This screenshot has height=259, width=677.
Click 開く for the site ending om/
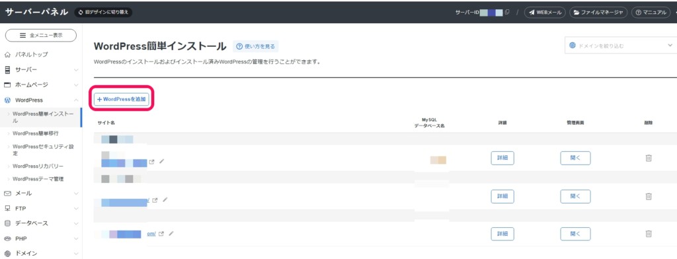point(575,234)
